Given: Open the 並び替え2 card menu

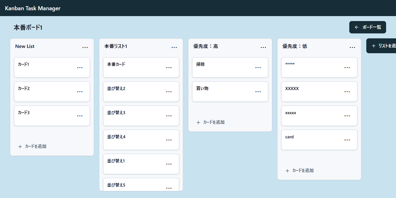Looking at the screenshot, I should coord(169,92).
